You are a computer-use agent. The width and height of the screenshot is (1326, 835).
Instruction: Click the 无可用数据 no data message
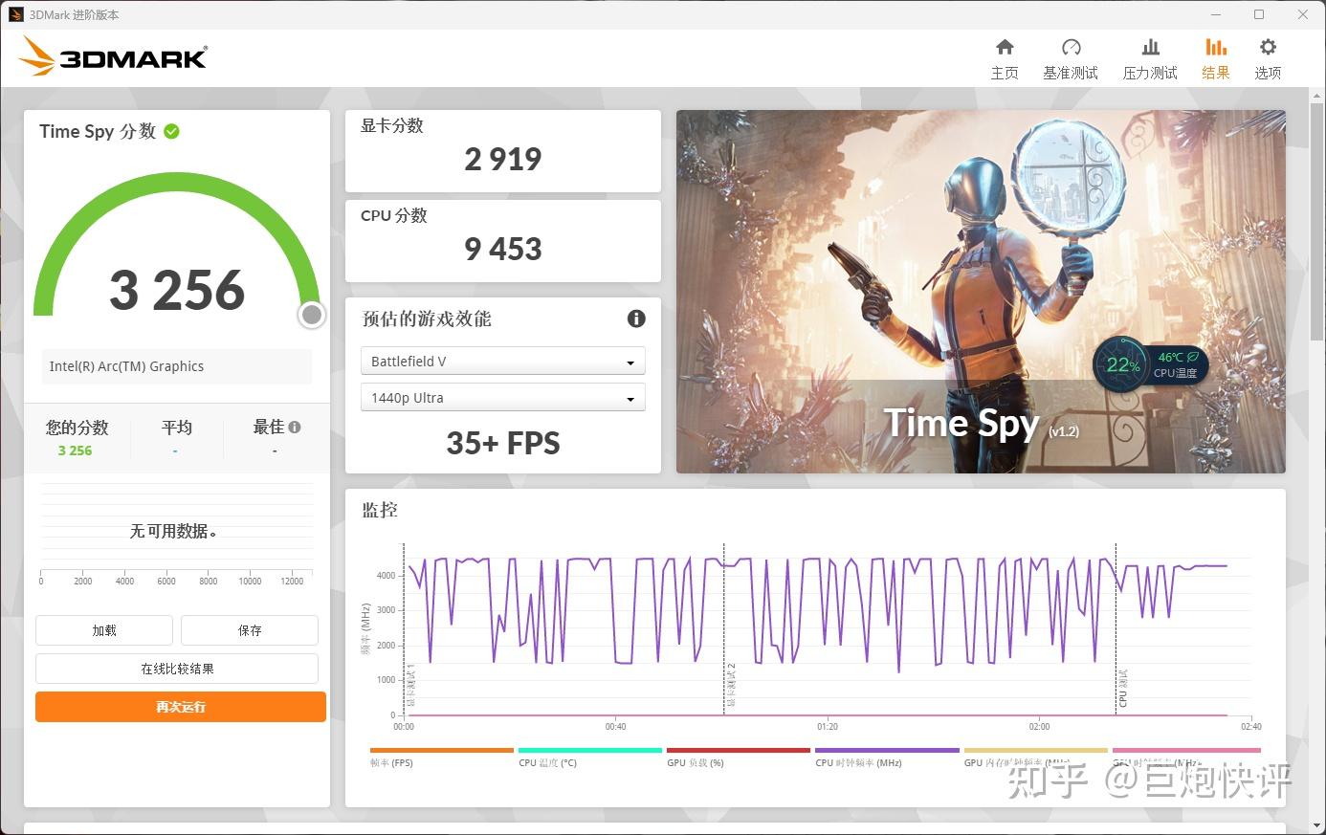[x=173, y=531]
